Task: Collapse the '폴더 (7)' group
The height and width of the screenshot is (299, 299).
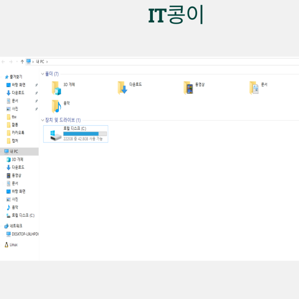Action: pyautogui.click(x=43, y=74)
